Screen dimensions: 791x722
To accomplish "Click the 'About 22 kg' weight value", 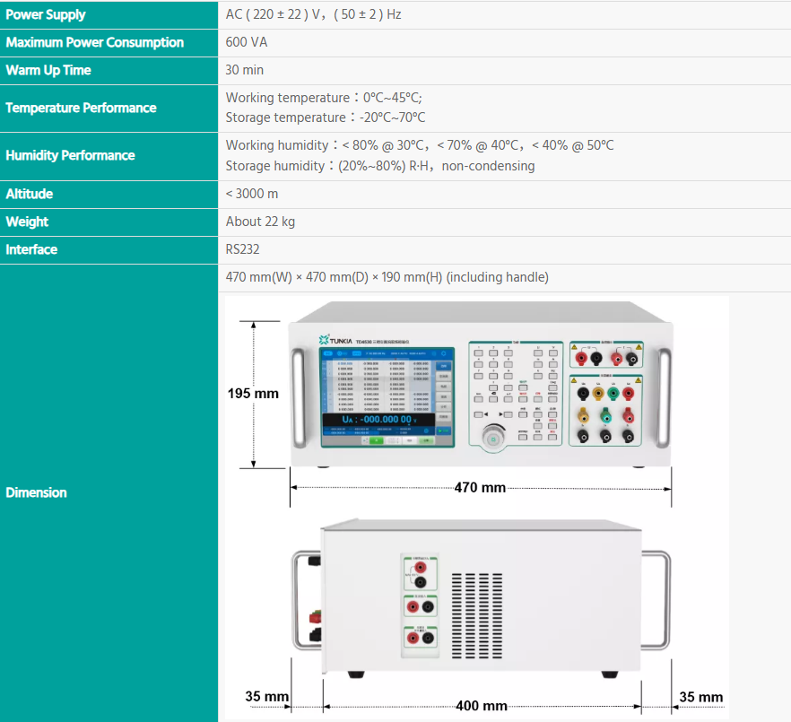I will [260, 222].
